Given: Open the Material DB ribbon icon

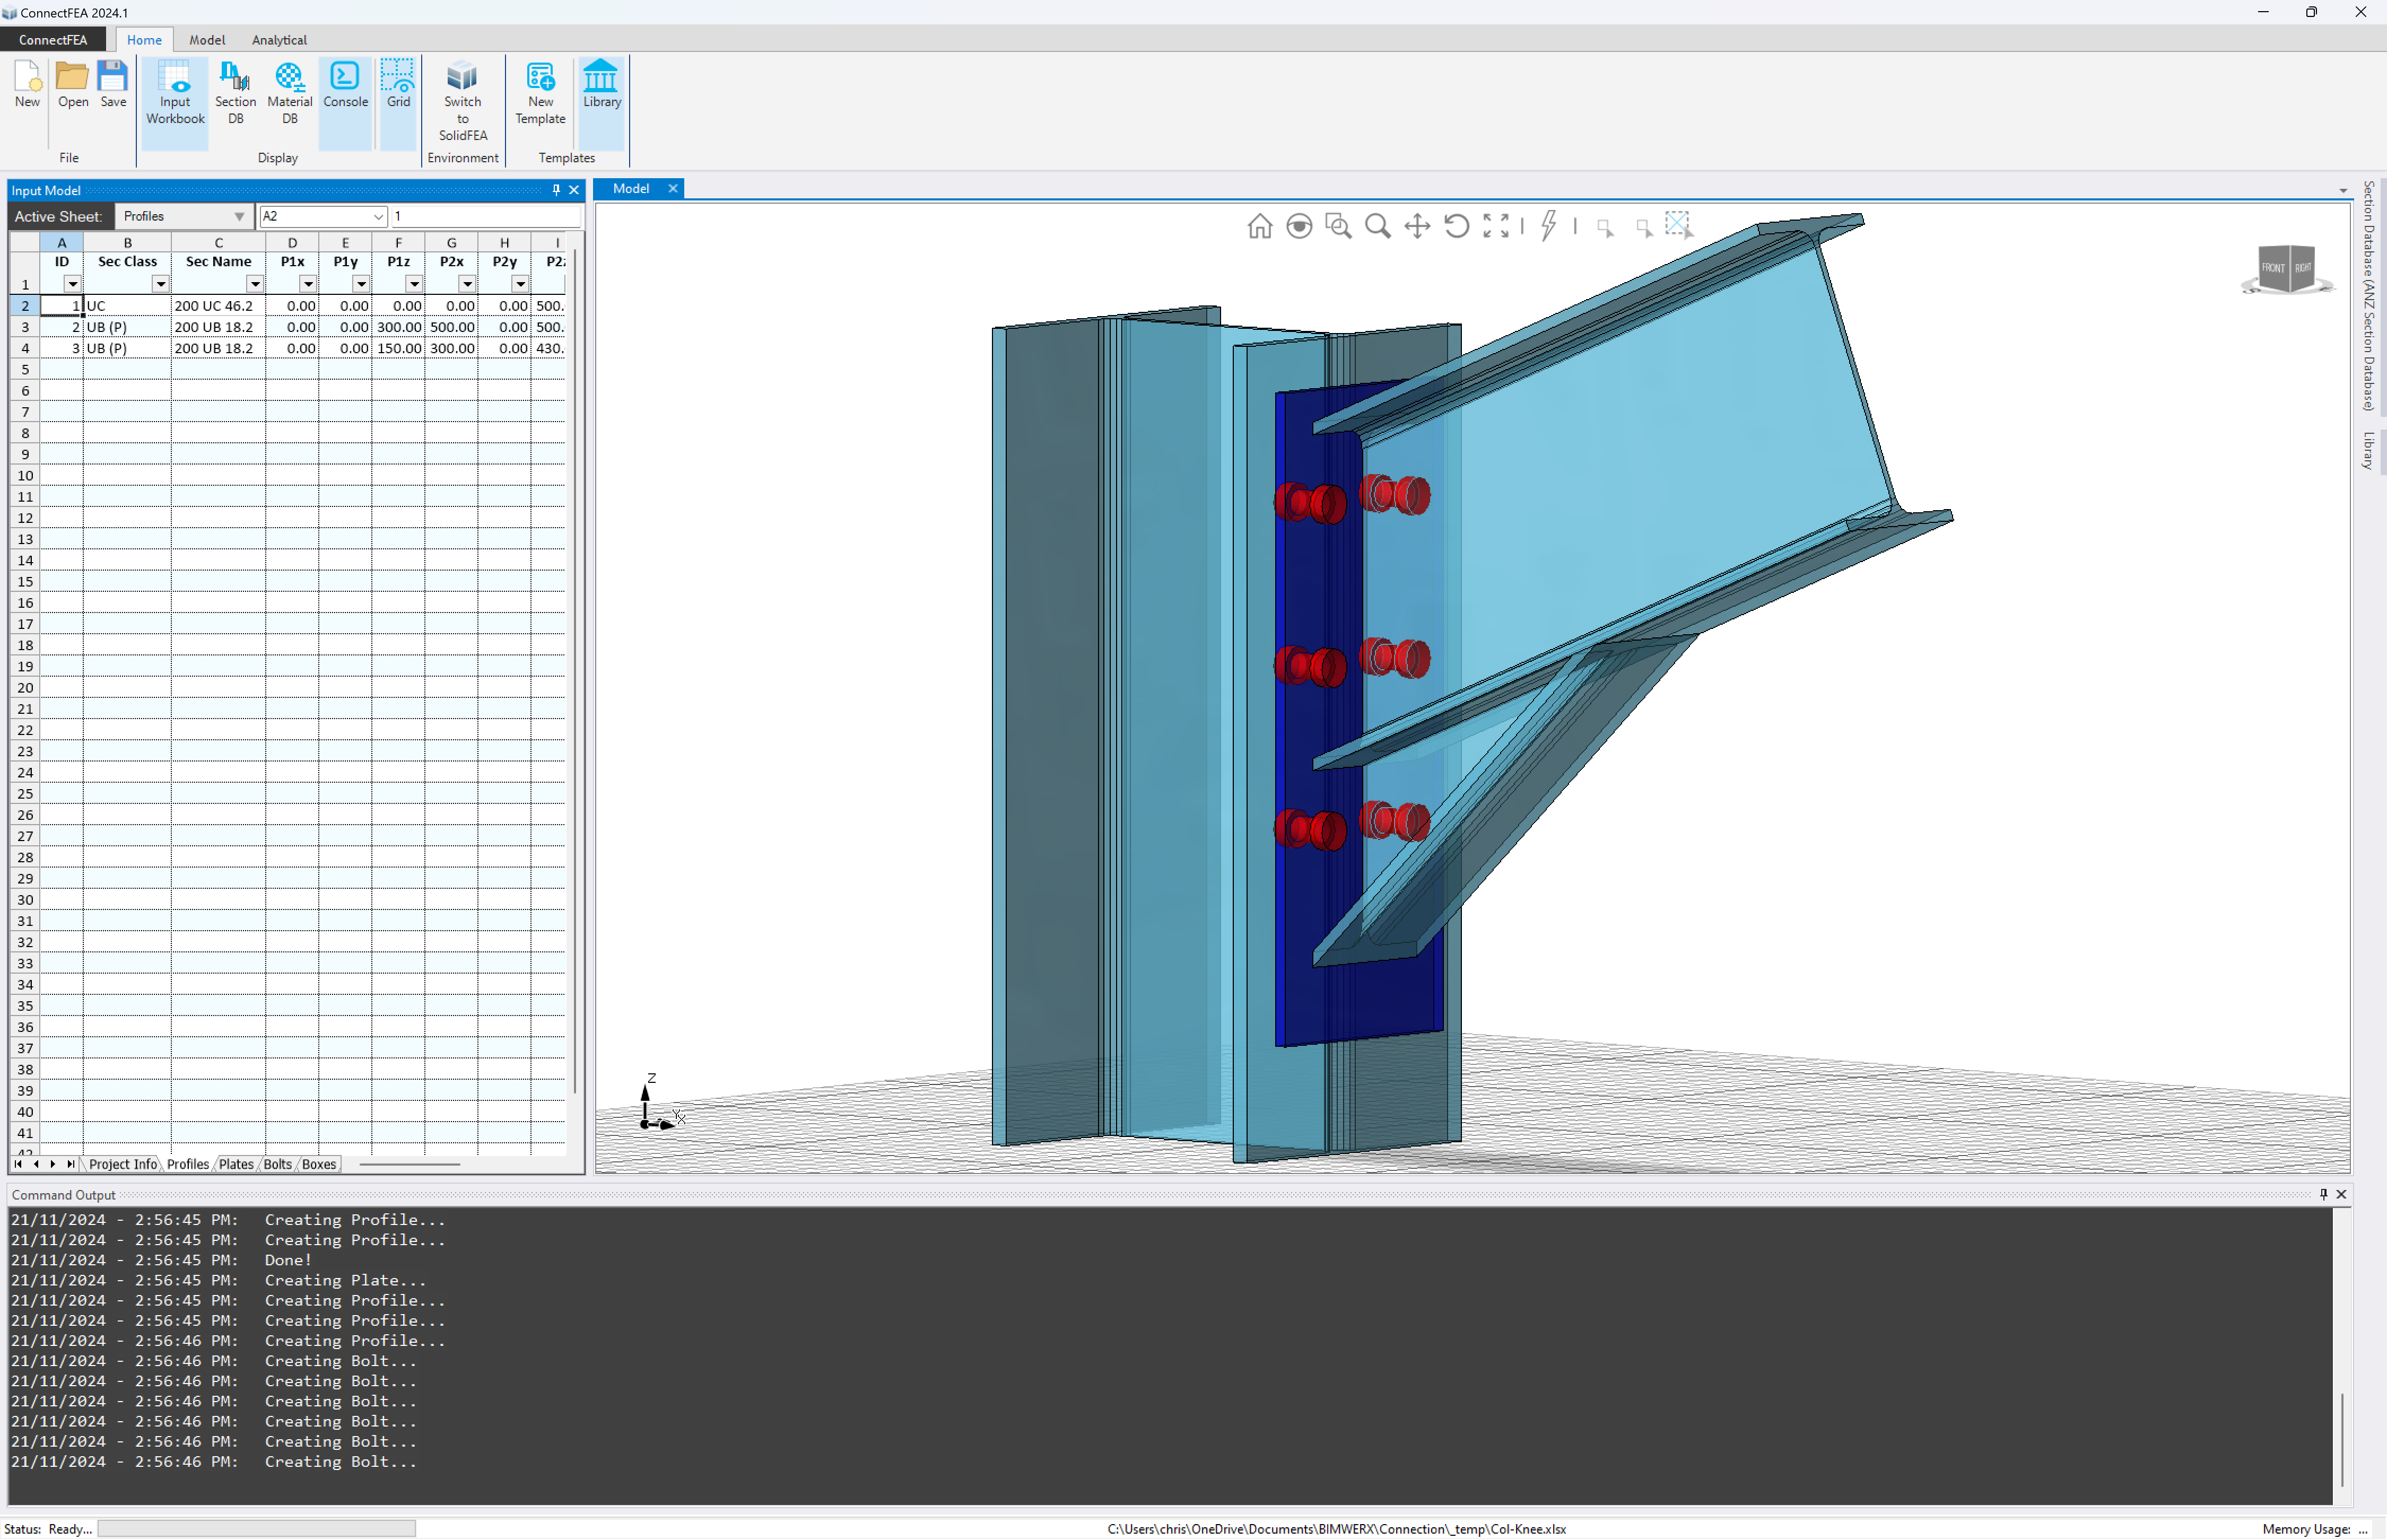Looking at the screenshot, I should pyautogui.click(x=289, y=92).
